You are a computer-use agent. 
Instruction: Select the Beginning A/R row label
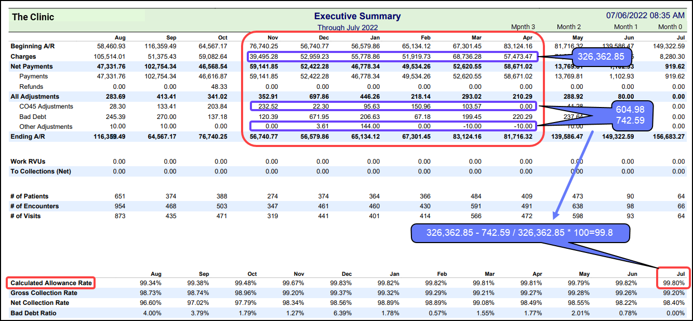[33, 47]
